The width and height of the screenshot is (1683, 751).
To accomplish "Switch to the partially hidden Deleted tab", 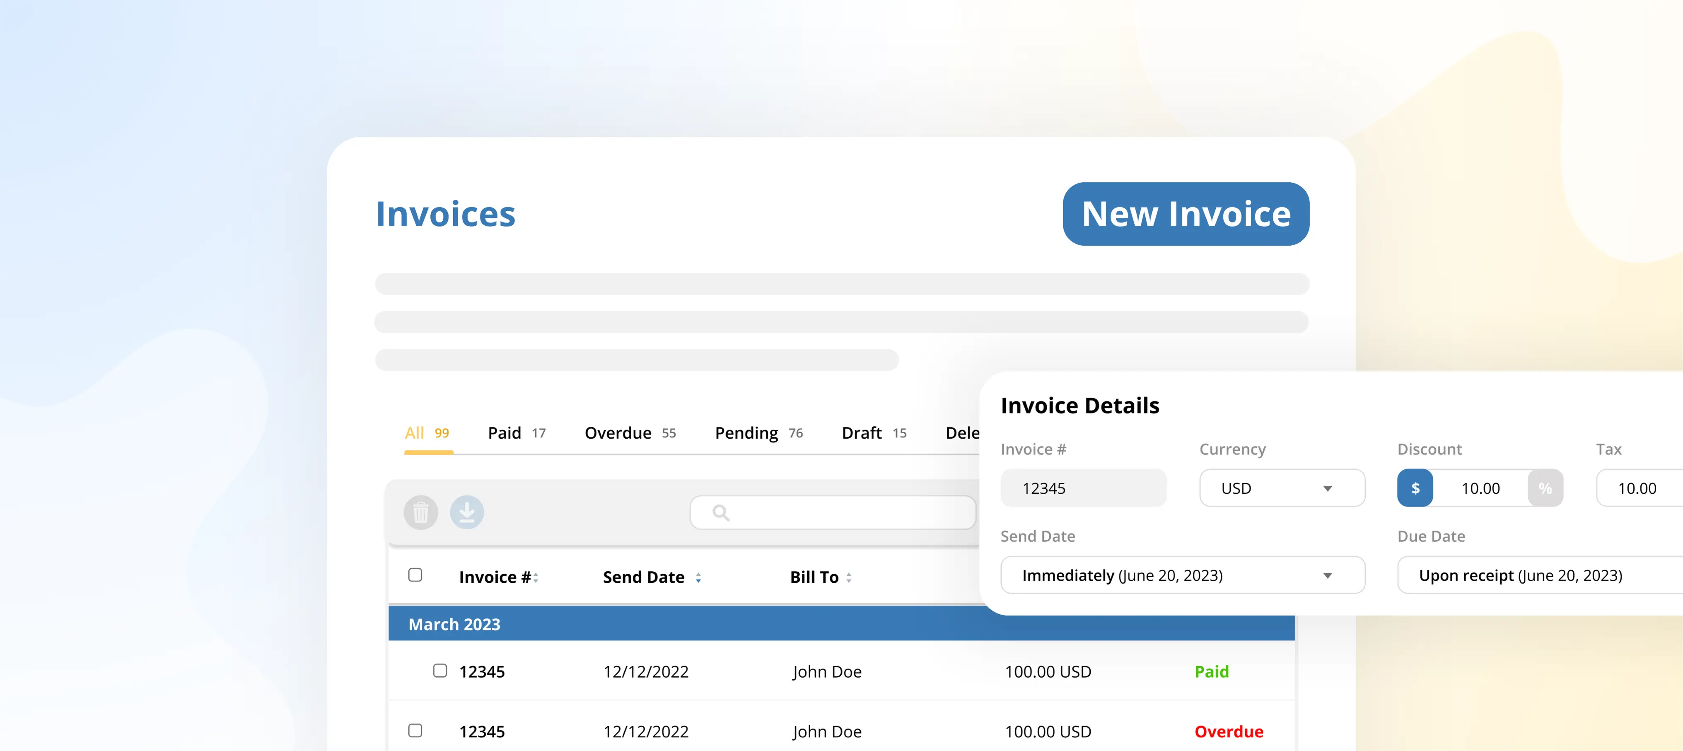I will (x=962, y=433).
